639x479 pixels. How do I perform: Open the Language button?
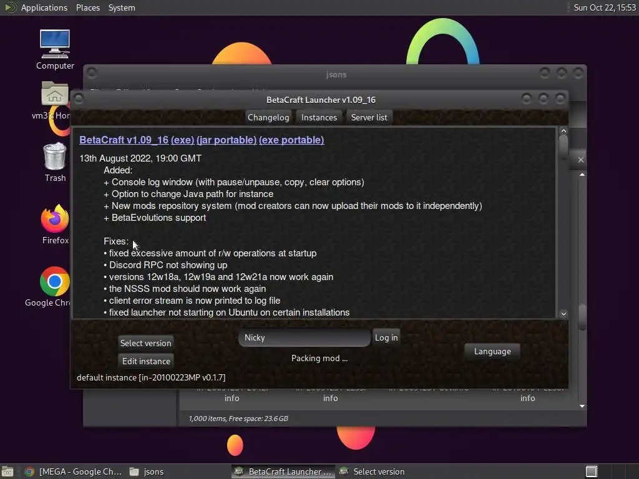[492, 352]
